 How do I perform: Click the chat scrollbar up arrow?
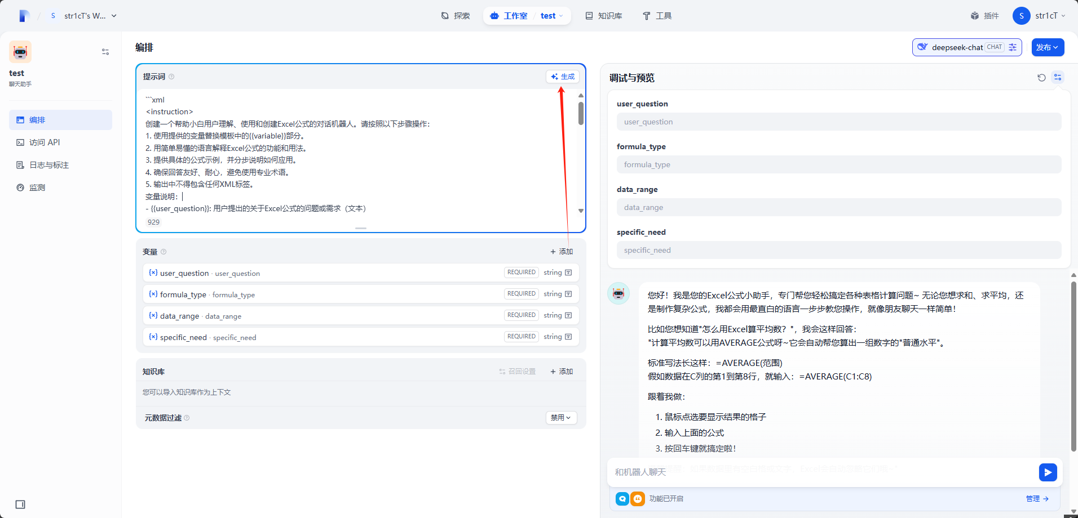(x=1073, y=275)
